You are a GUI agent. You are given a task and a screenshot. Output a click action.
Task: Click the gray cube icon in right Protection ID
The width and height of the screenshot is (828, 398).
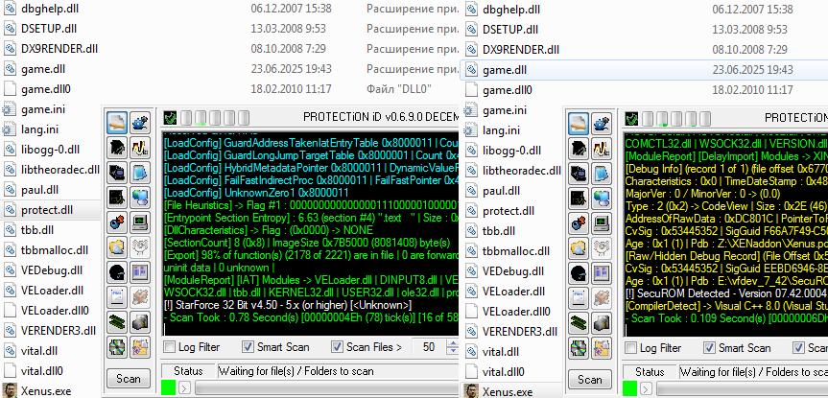(x=602, y=322)
